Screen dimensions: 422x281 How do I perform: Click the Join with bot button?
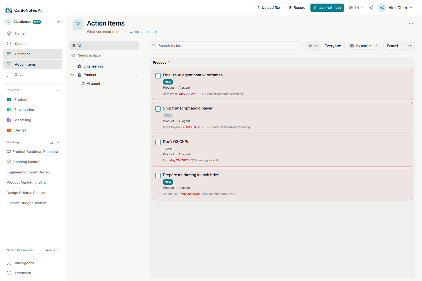click(x=327, y=8)
